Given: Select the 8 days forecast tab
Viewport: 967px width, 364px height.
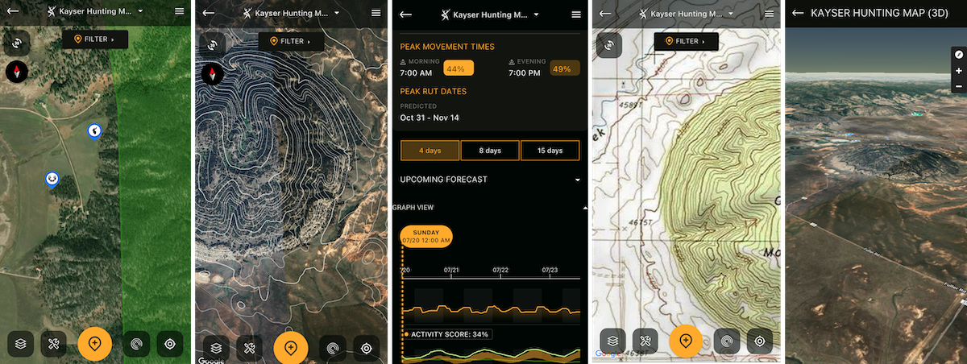Looking at the screenshot, I should coord(490,151).
